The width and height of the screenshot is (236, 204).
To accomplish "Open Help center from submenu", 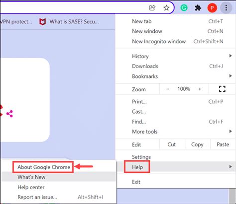I will click(x=59, y=187).
